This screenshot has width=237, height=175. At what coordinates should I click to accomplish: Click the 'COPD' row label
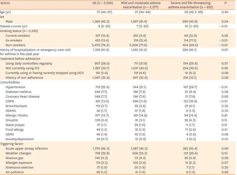tap(10, 101)
